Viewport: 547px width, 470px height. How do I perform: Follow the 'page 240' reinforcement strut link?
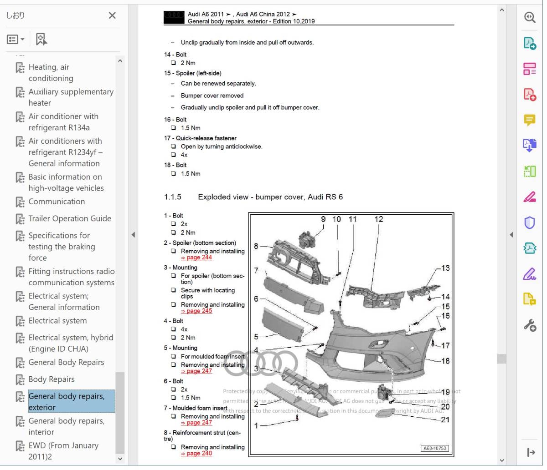point(196,454)
